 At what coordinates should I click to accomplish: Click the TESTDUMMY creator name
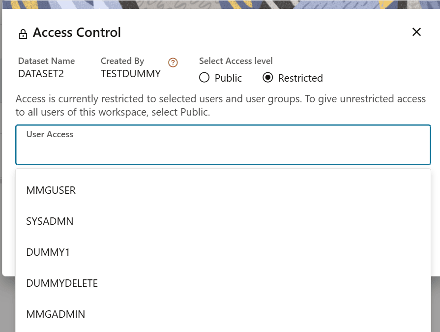[131, 73]
